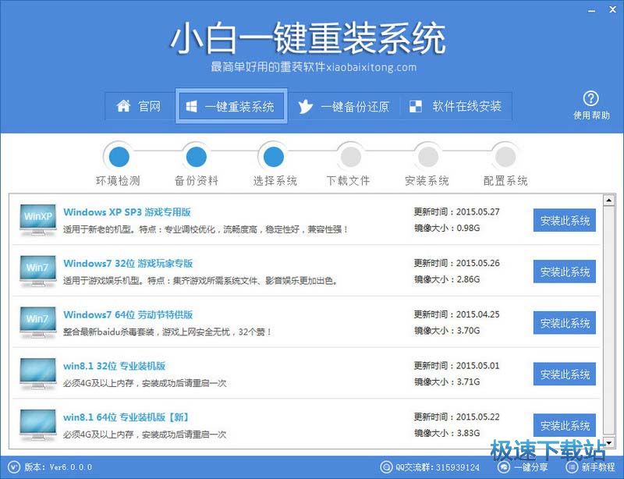
Task: Click the 配置系统 step circle
Action: coord(505,157)
